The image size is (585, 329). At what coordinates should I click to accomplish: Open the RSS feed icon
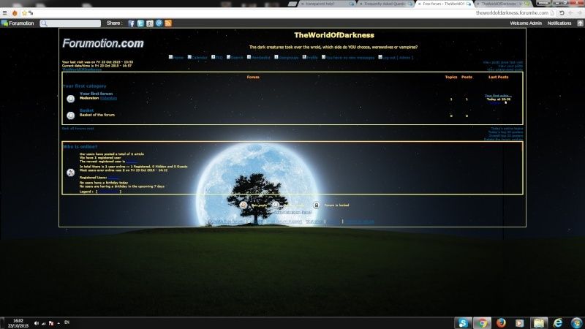168,23
